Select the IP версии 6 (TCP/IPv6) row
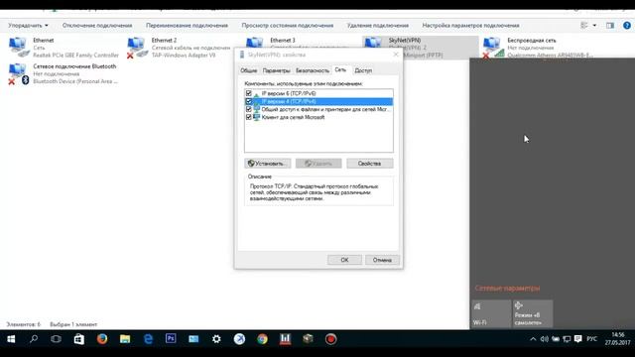 [x=318, y=93]
